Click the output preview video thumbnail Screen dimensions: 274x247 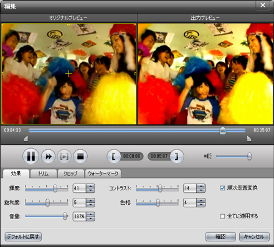[x=205, y=74]
